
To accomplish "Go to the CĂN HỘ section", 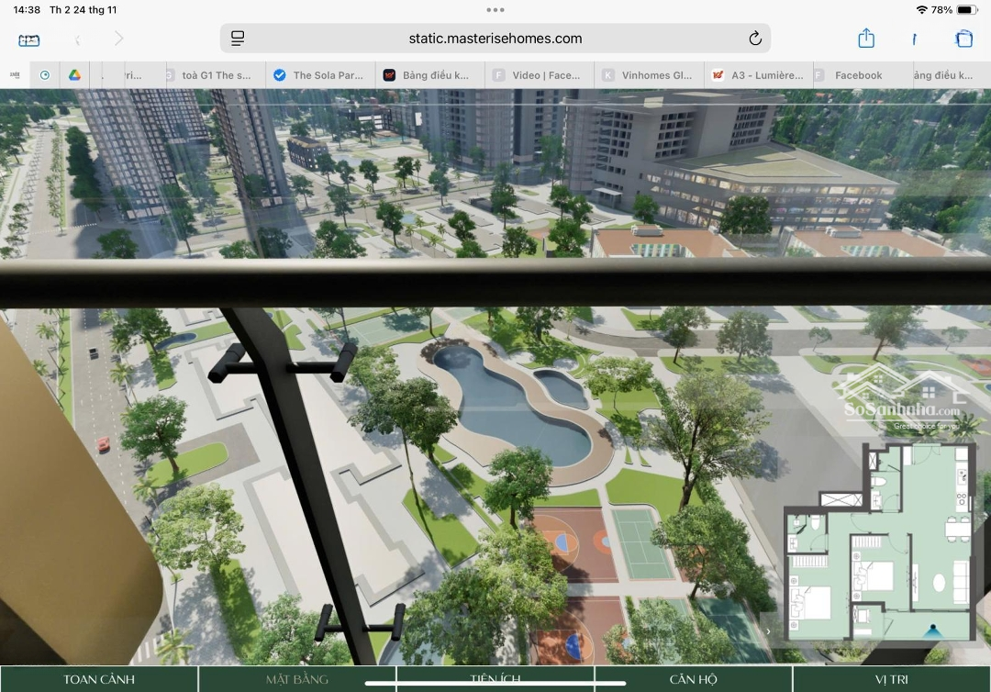I will pyautogui.click(x=693, y=679).
